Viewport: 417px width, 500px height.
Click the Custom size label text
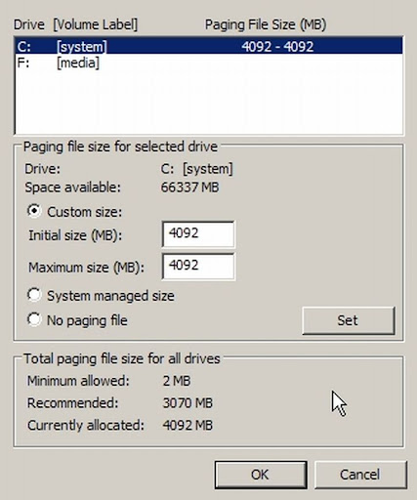pyautogui.click(x=85, y=212)
